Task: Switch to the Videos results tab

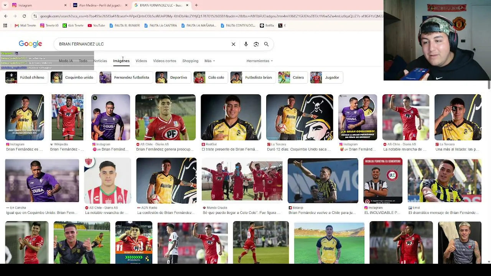Action: 141,61
